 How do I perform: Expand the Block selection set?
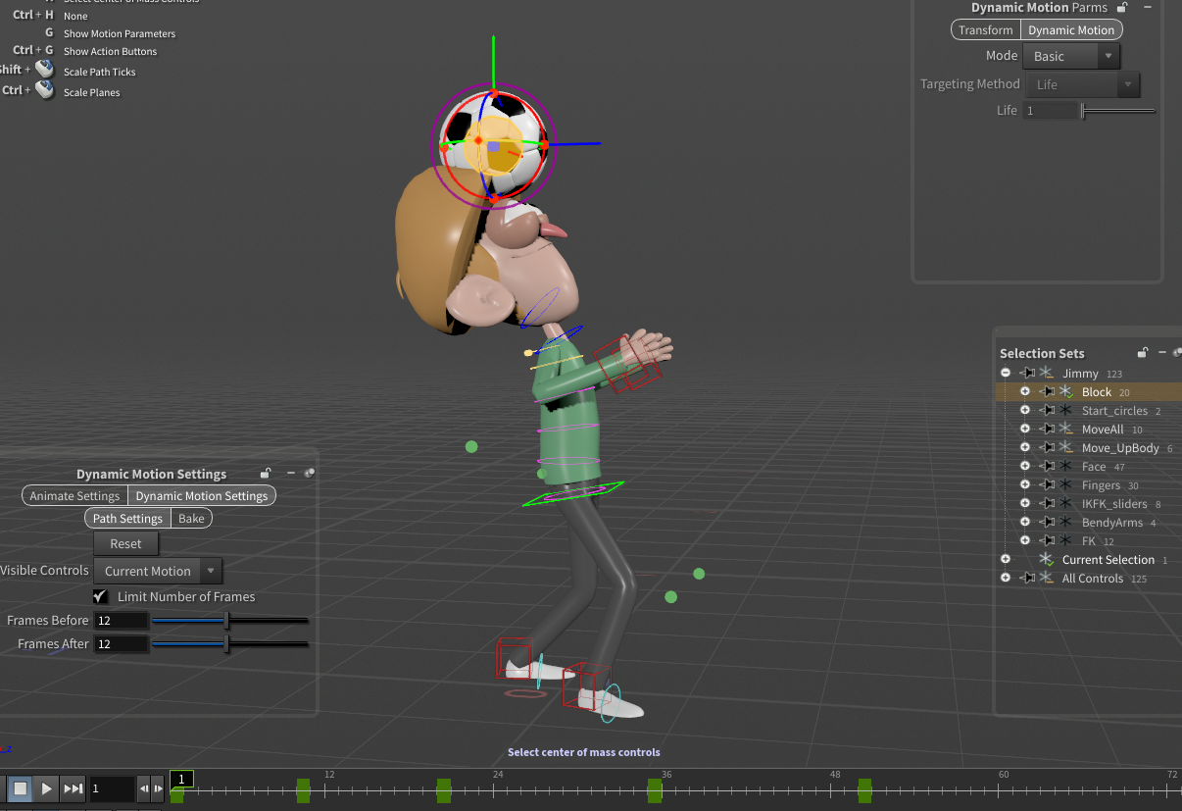1024,392
